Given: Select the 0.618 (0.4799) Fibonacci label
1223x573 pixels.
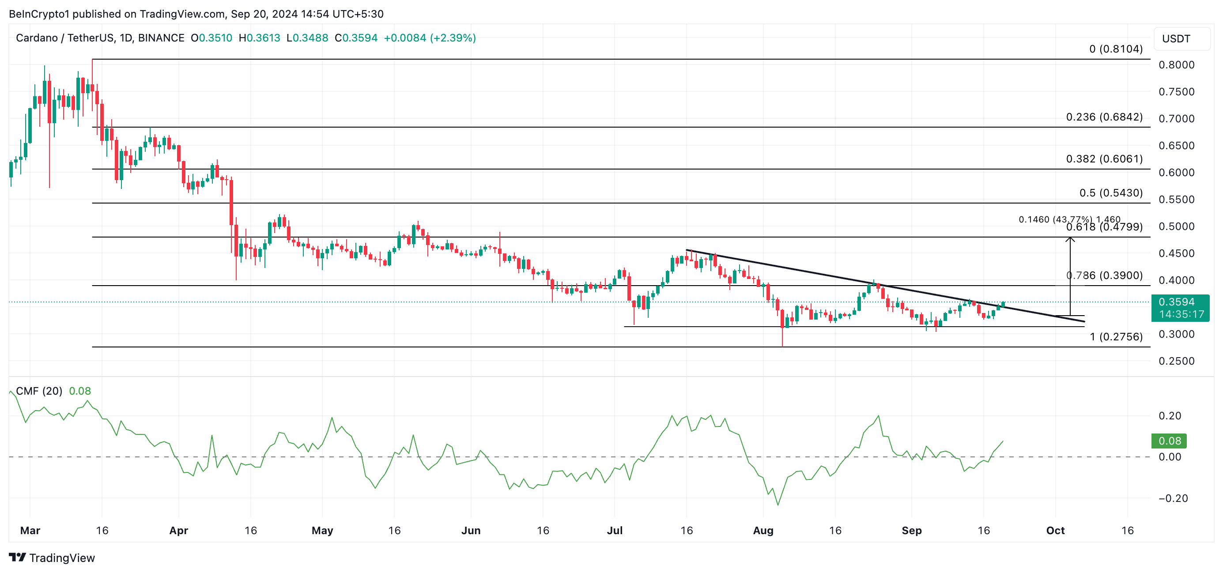Looking at the screenshot, I should (x=1104, y=228).
